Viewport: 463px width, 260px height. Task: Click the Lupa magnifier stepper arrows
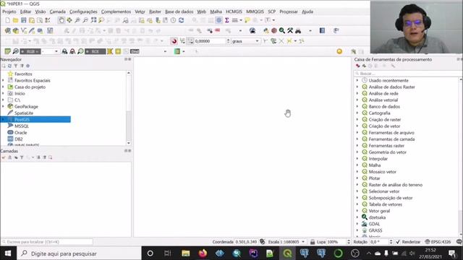coord(349,242)
